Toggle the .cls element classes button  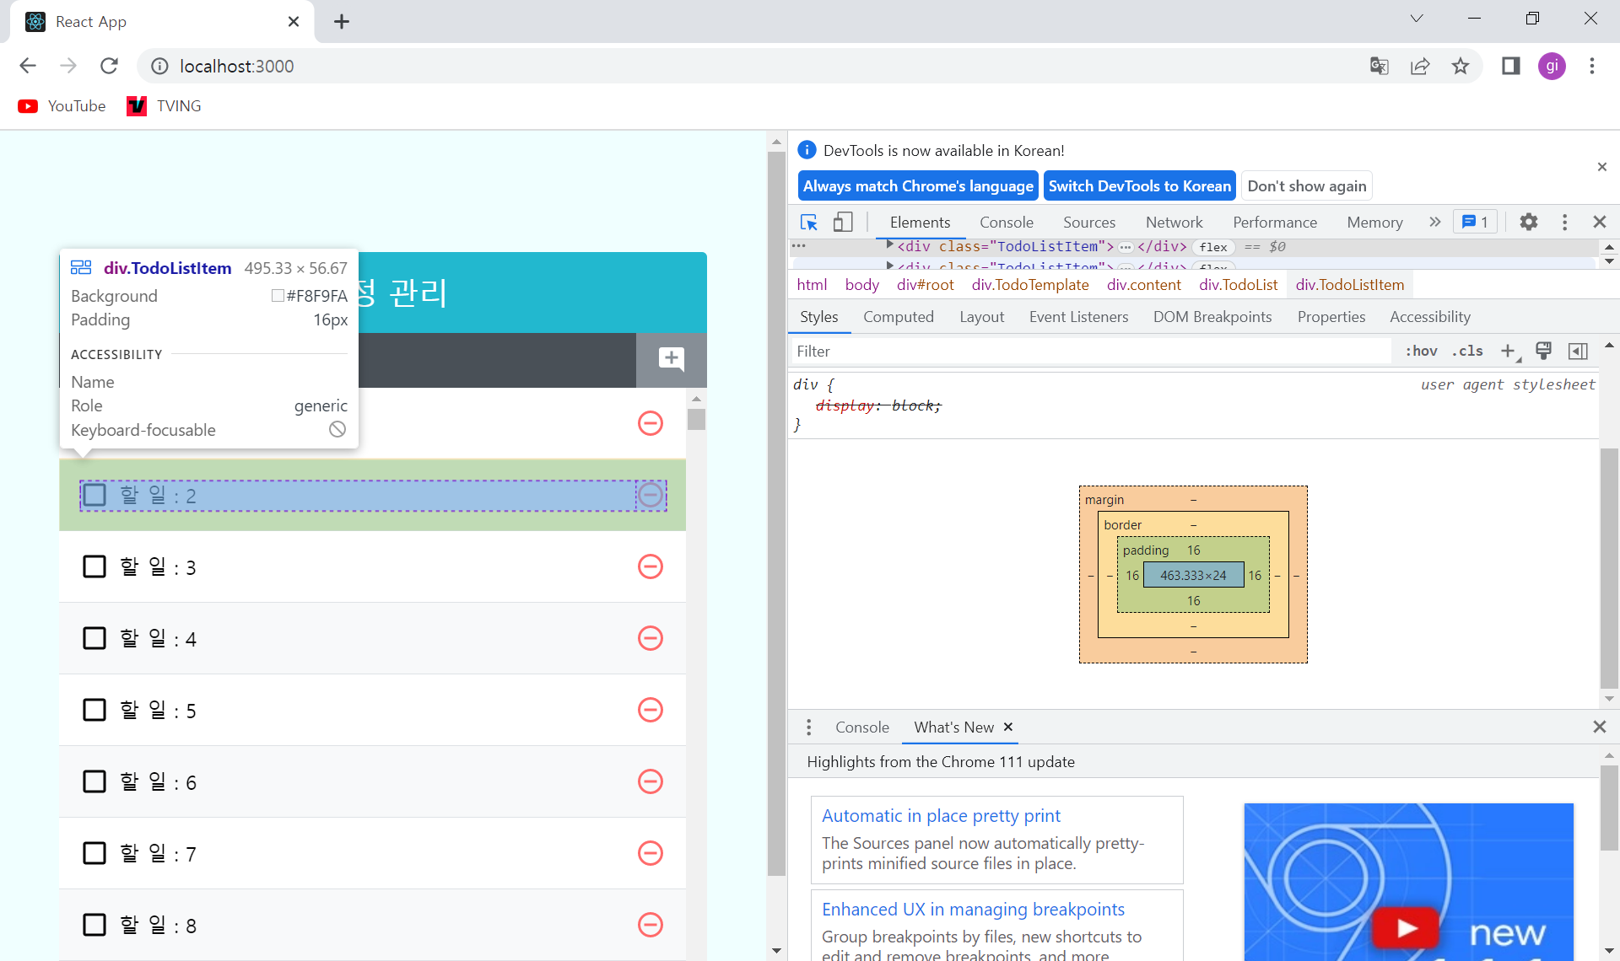[1467, 352]
